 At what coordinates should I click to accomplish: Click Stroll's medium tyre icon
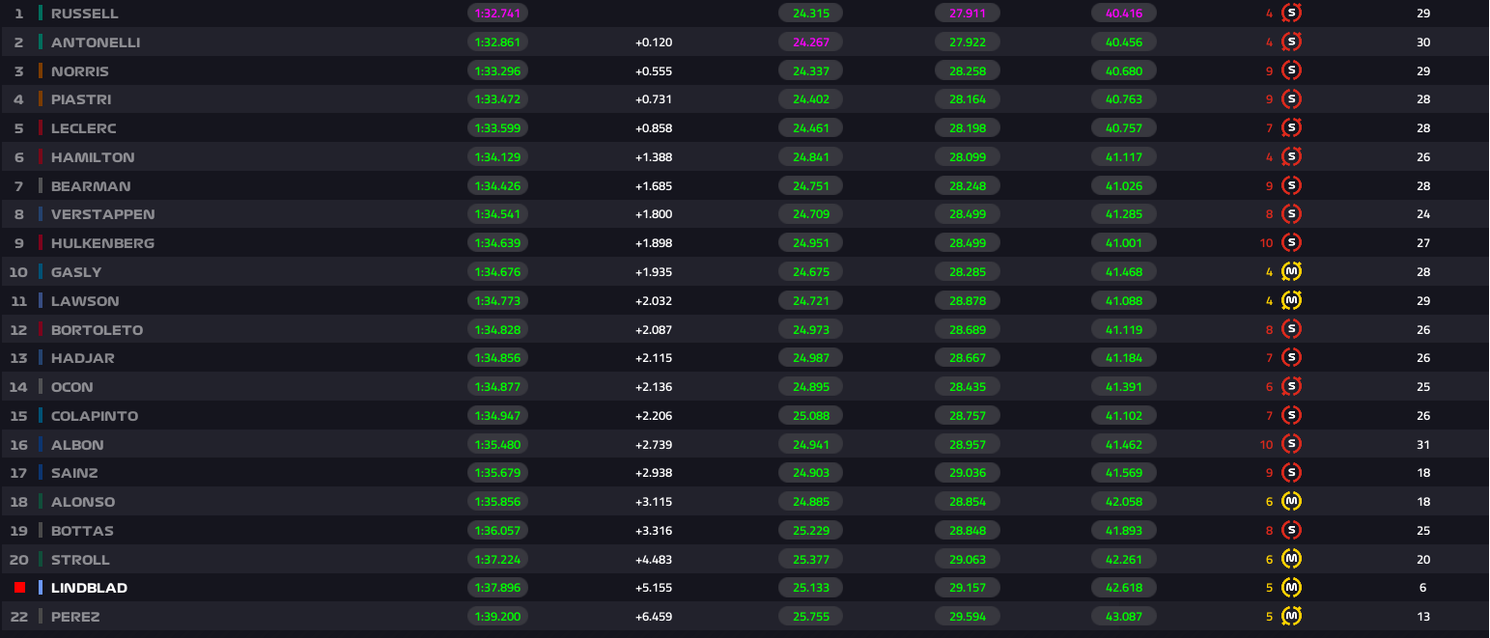[x=1291, y=560]
